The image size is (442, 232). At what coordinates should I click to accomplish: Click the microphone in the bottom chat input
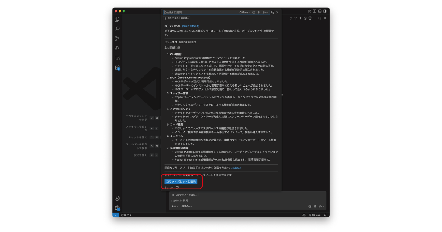click(315, 206)
